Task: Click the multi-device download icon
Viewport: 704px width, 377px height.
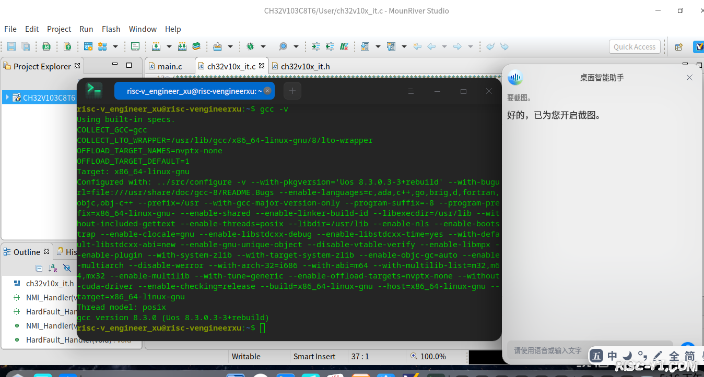Action: [x=182, y=46]
